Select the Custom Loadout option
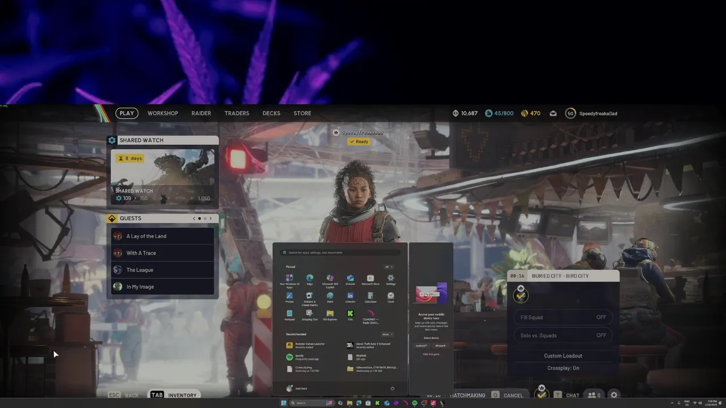 (563, 356)
